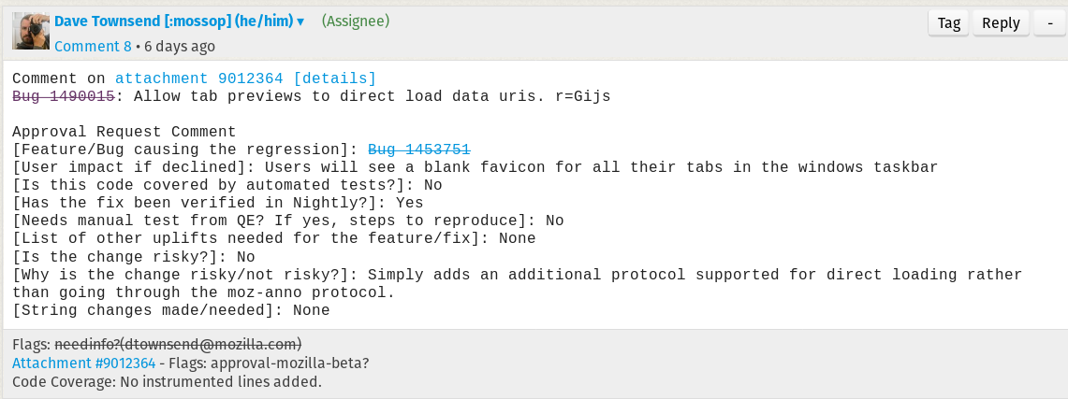Click the "6 days ago" timestamp
The image size is (1068, 399).
pos(180,46)
